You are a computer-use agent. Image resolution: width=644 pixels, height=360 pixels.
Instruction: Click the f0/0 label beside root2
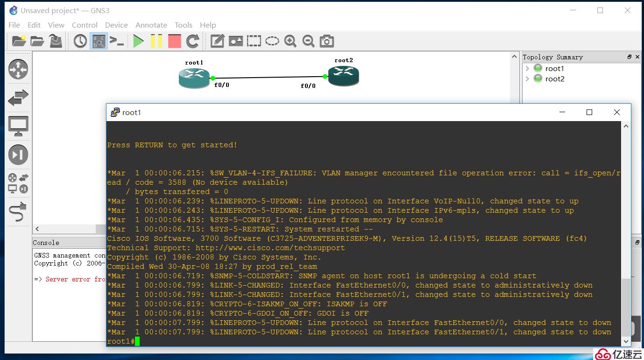pos(308,86)
